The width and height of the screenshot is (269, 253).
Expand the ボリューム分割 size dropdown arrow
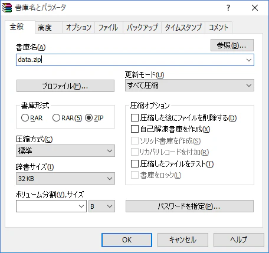[x=81, y=206]
